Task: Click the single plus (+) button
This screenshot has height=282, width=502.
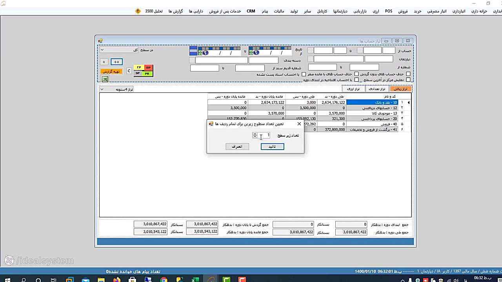Action: [x=104, y=62]
